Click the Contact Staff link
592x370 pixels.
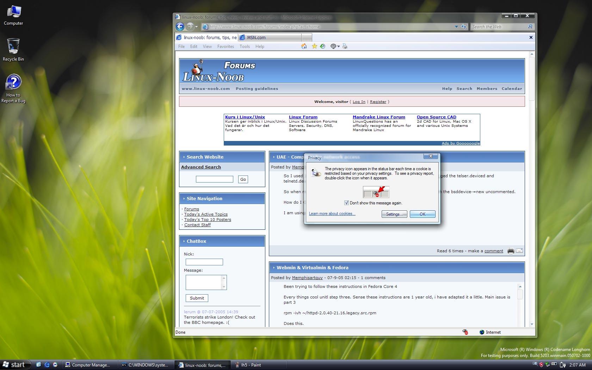[197, 225]
